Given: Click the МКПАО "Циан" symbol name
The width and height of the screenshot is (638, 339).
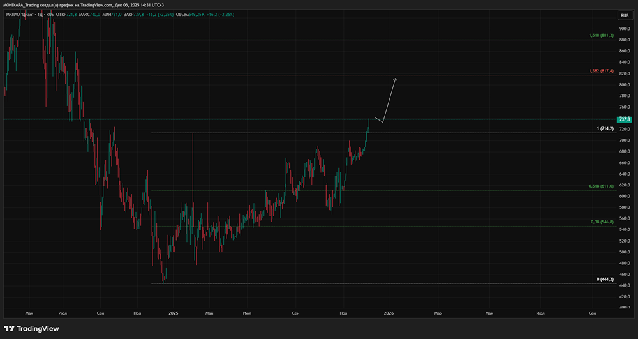Looking at the screenshot, I should [20, 13].
